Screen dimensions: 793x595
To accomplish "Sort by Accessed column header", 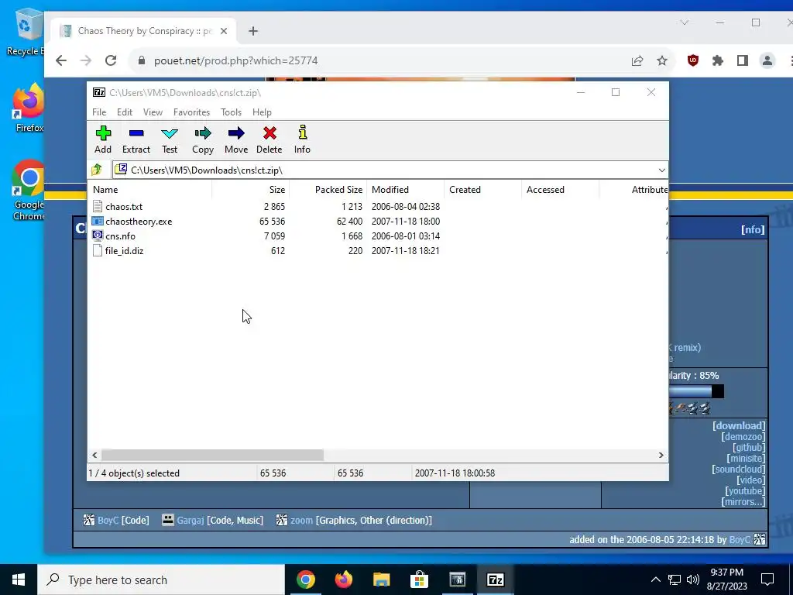I will pos(560,190).
